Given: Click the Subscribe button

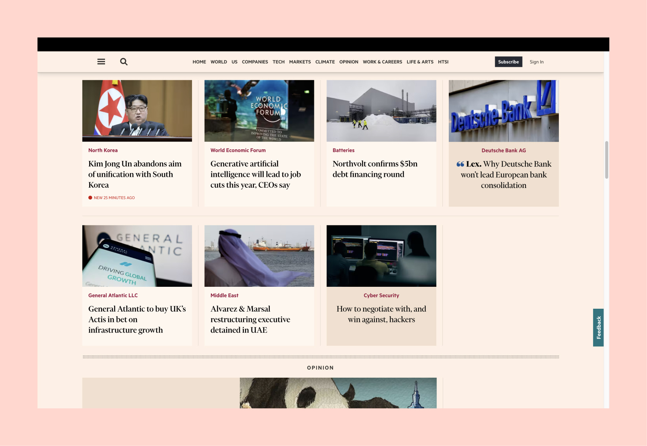Looking at the screenshot, I should tap(509, 62).
